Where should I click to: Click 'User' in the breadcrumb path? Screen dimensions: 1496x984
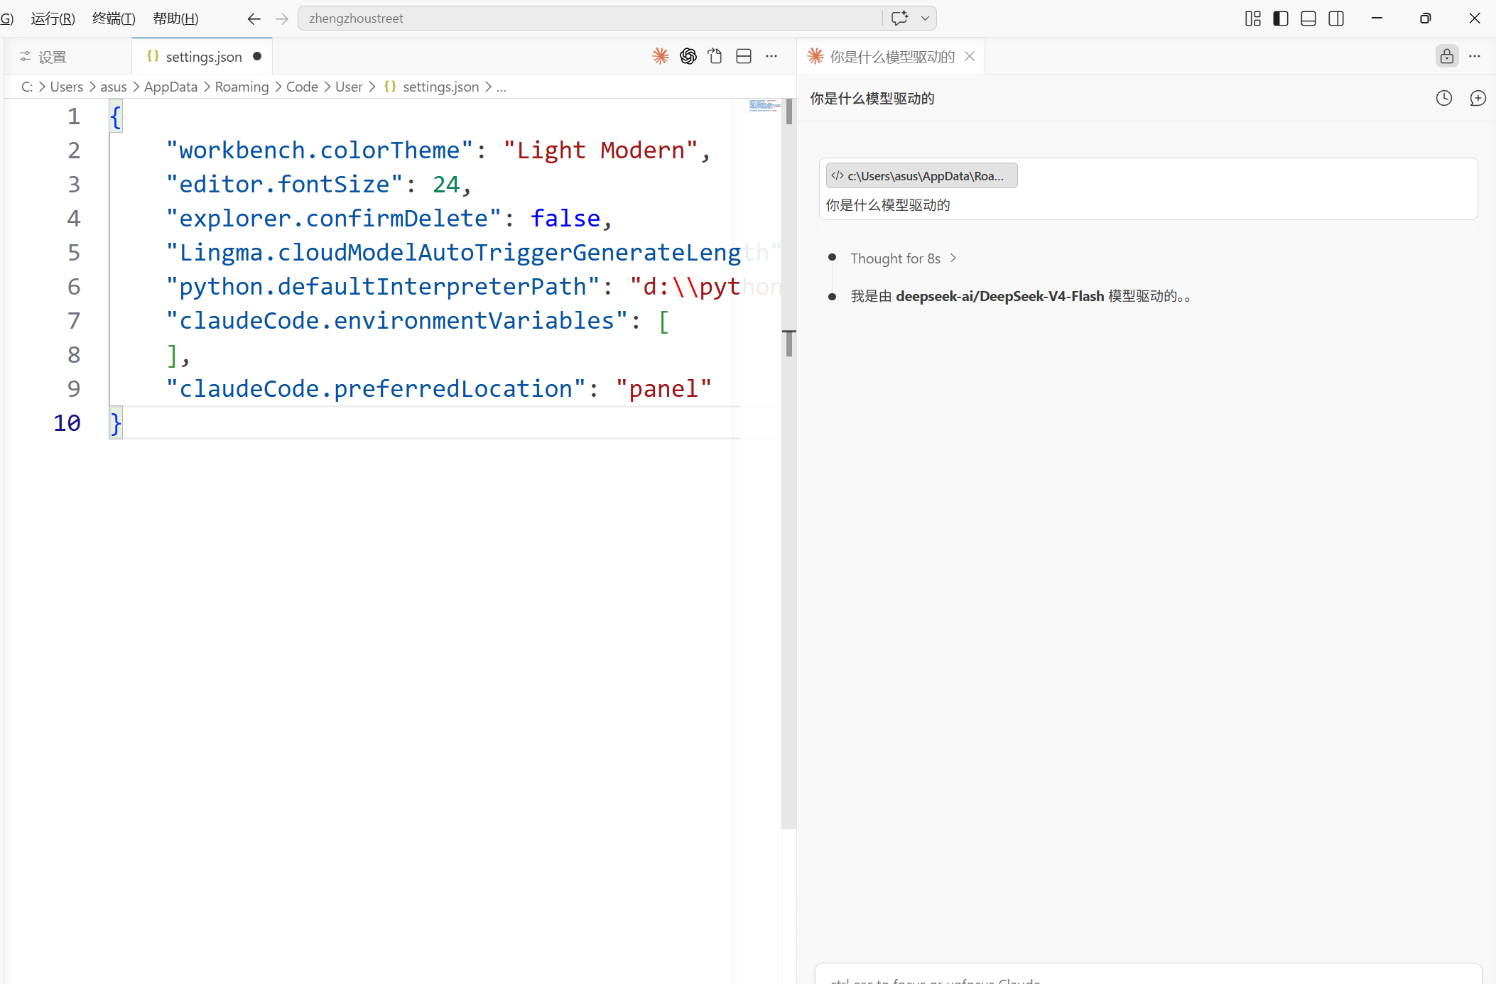(x=349, y=87)
